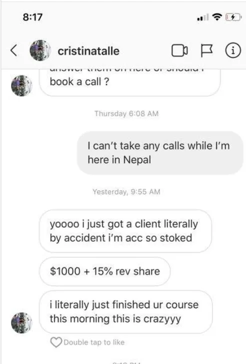Viewport: 246px width, 364px height.
Task: Open conversation info details icon
Action: pos(233,51)
